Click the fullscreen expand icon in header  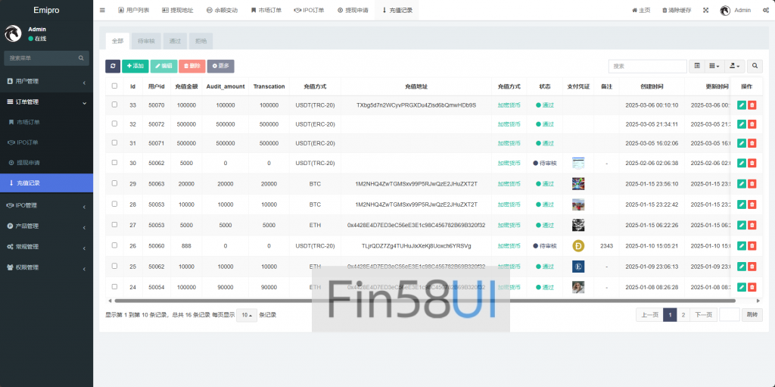(x=705, y=11)
